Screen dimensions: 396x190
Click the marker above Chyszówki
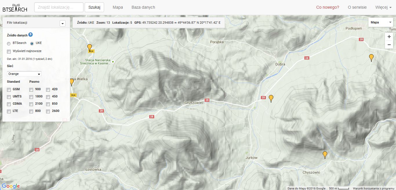click(x=325, y=154)
